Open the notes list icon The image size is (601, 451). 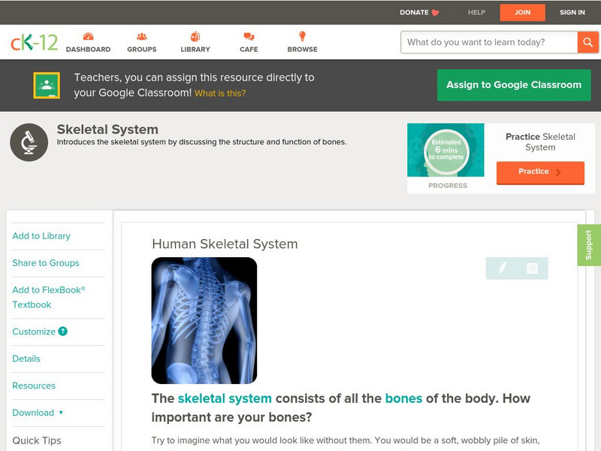532,268
